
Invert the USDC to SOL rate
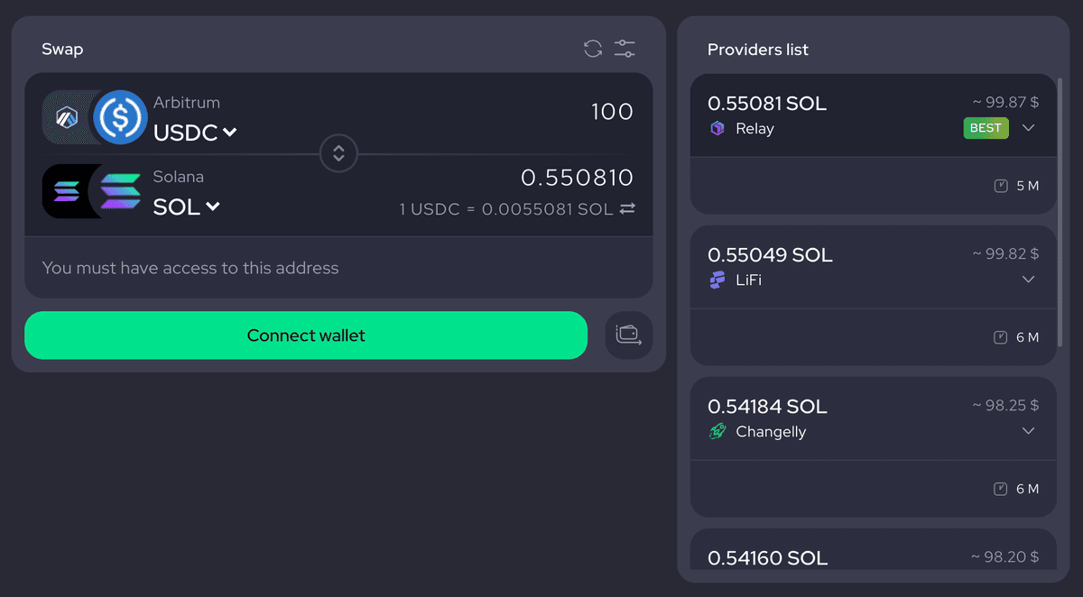coord(627,208)
